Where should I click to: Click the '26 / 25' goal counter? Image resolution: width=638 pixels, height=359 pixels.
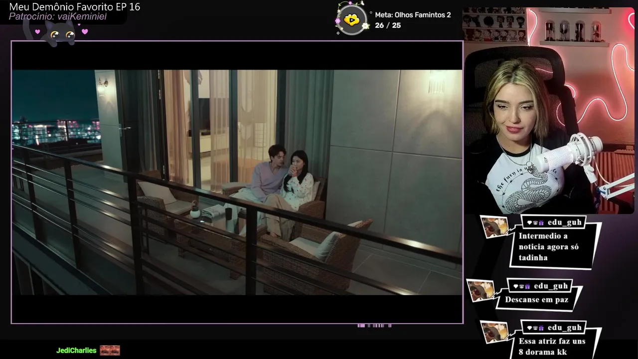point(388,25)
